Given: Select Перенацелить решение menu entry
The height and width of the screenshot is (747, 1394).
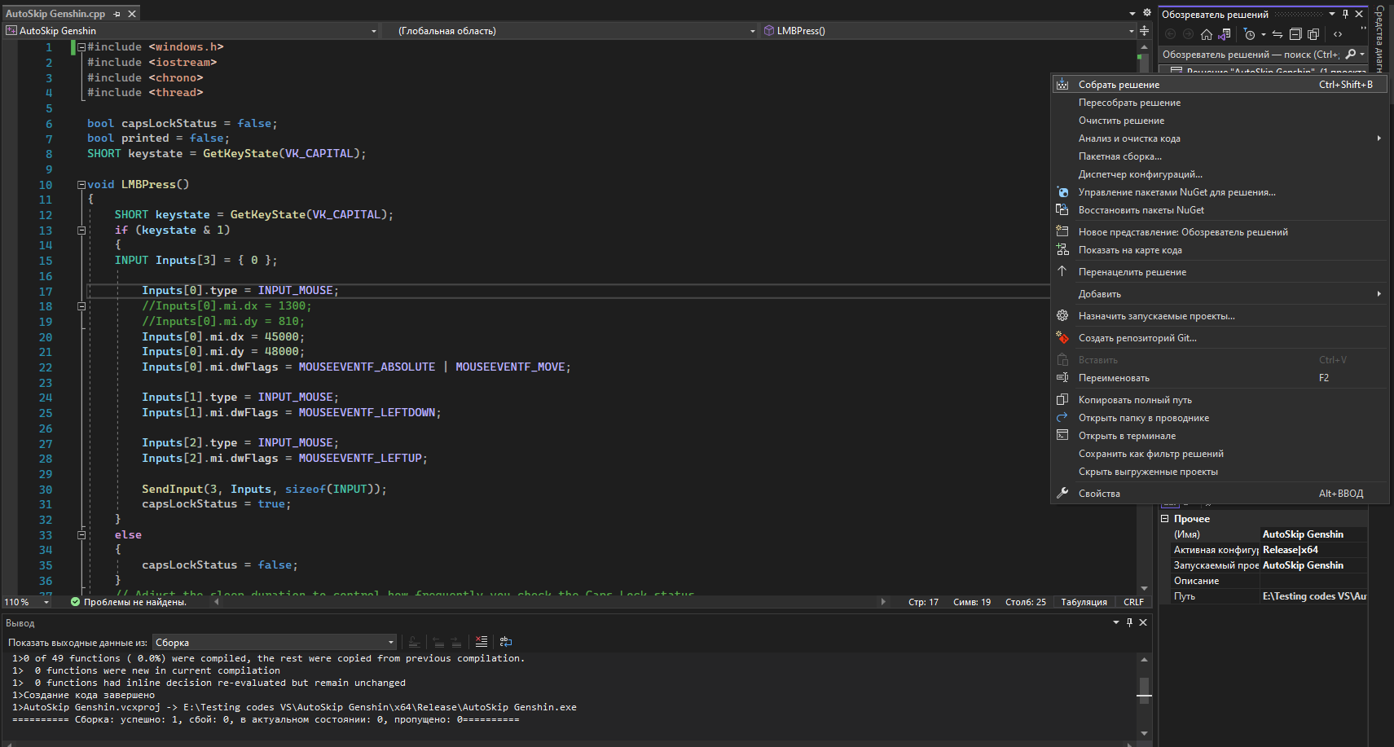Looking at the screenshot, I should click(1220, 272).
